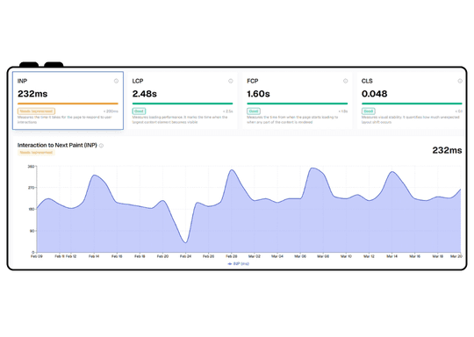Screen dimensions: 474x337
Task: Click the 232ms value inside the INP card
Action: coord(32,94)
